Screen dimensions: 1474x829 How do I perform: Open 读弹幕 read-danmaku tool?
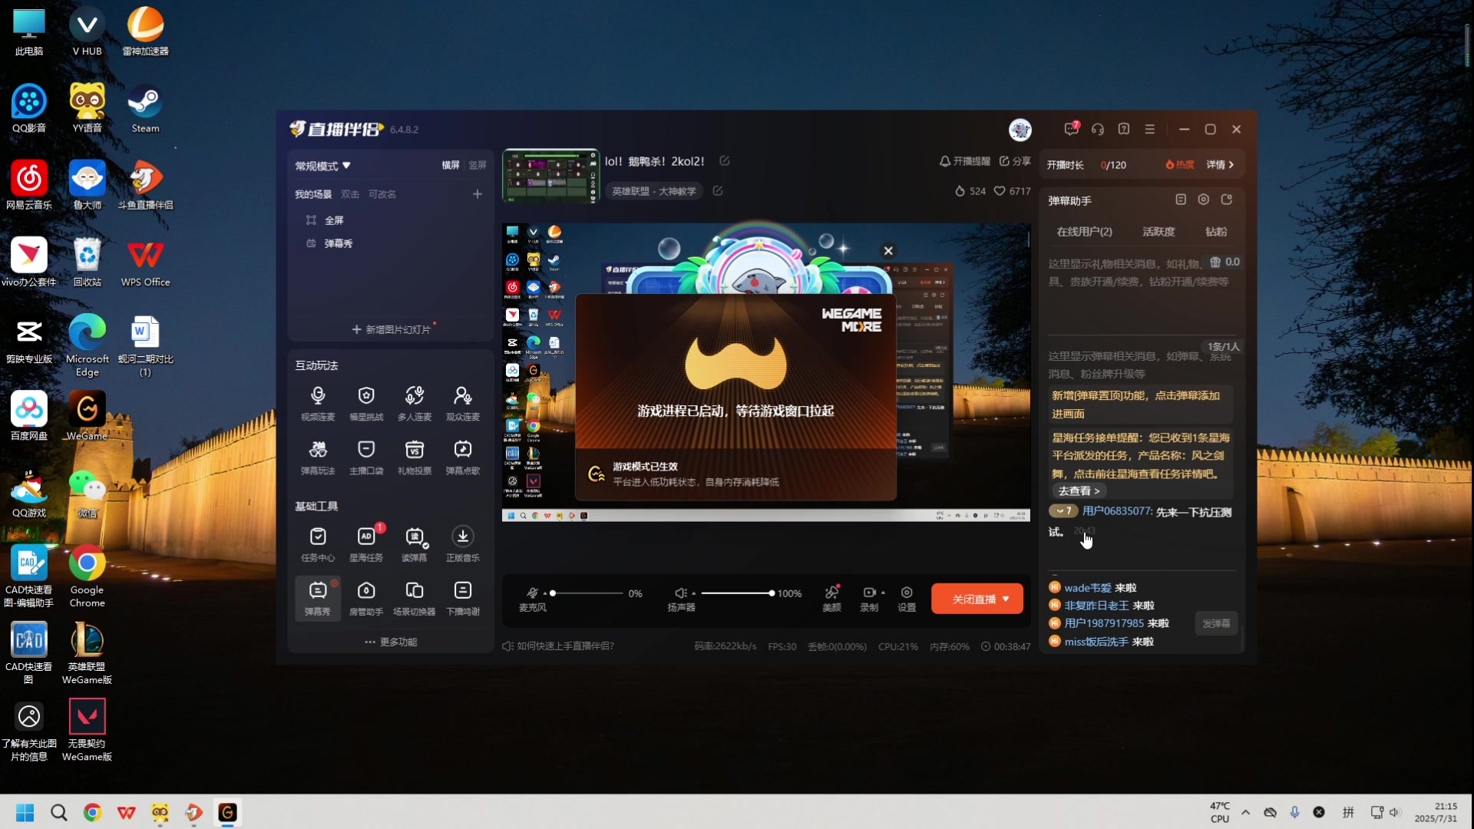coord(415,544)
